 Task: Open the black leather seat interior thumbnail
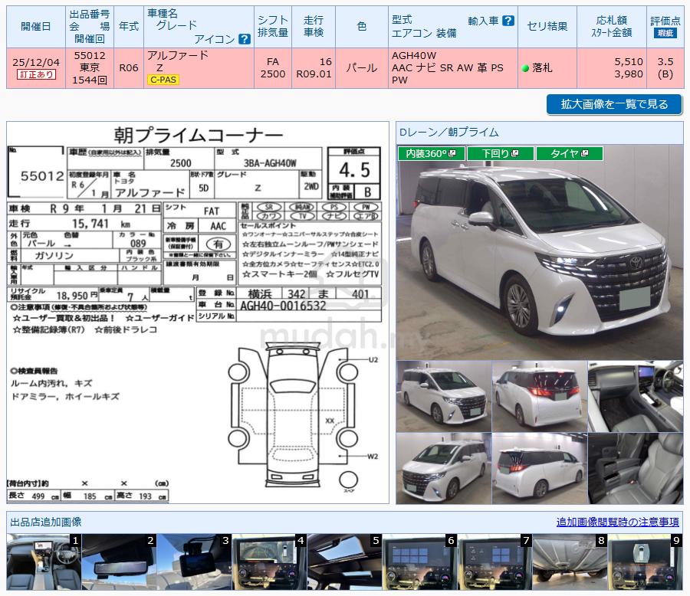click(635, 468)
